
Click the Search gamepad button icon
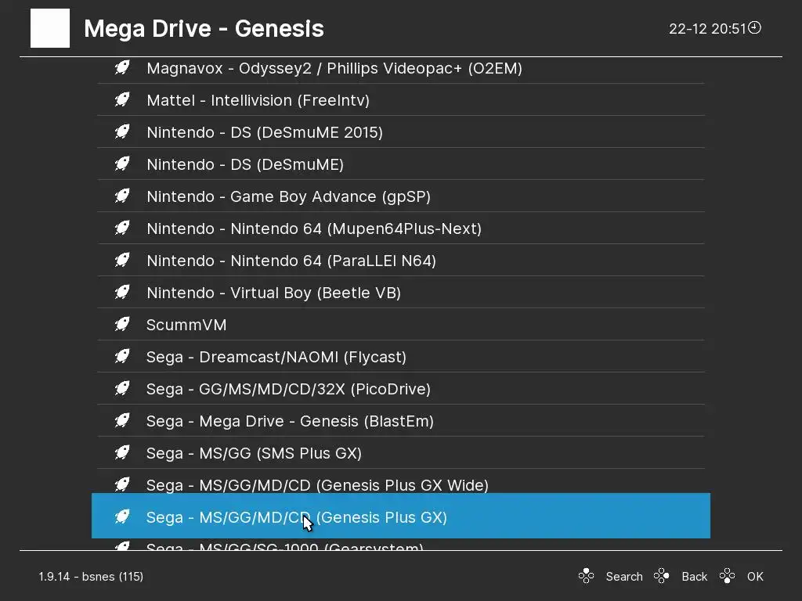point(586,576)
